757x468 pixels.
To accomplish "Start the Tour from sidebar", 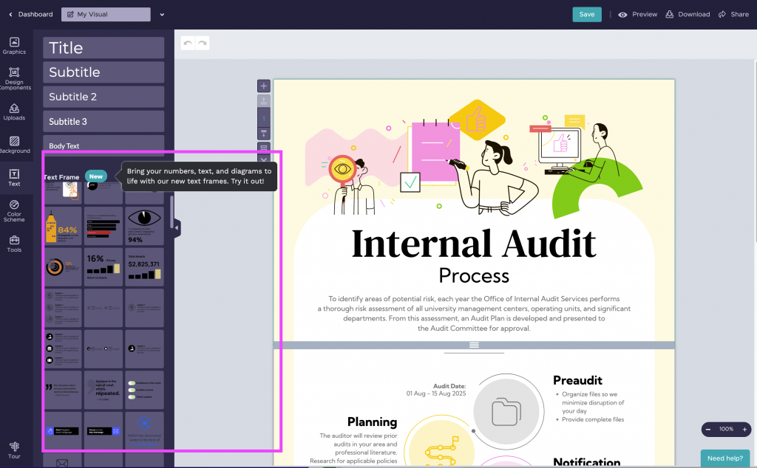I will pyautogui.click(x=14, y=450).
